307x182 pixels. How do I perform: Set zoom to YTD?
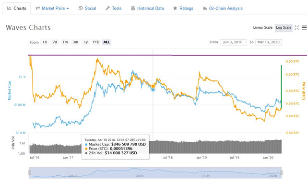(x=96, y=42)
